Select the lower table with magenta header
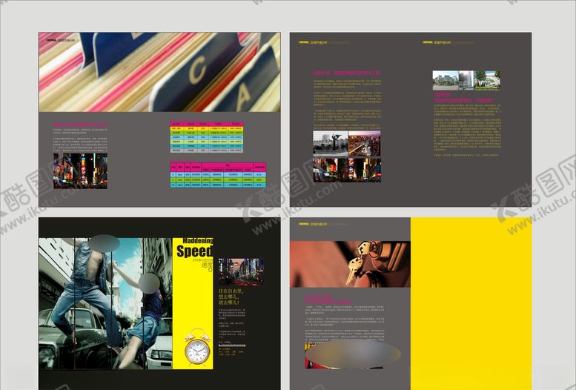 pyautogui.click(x=217, y=176)
